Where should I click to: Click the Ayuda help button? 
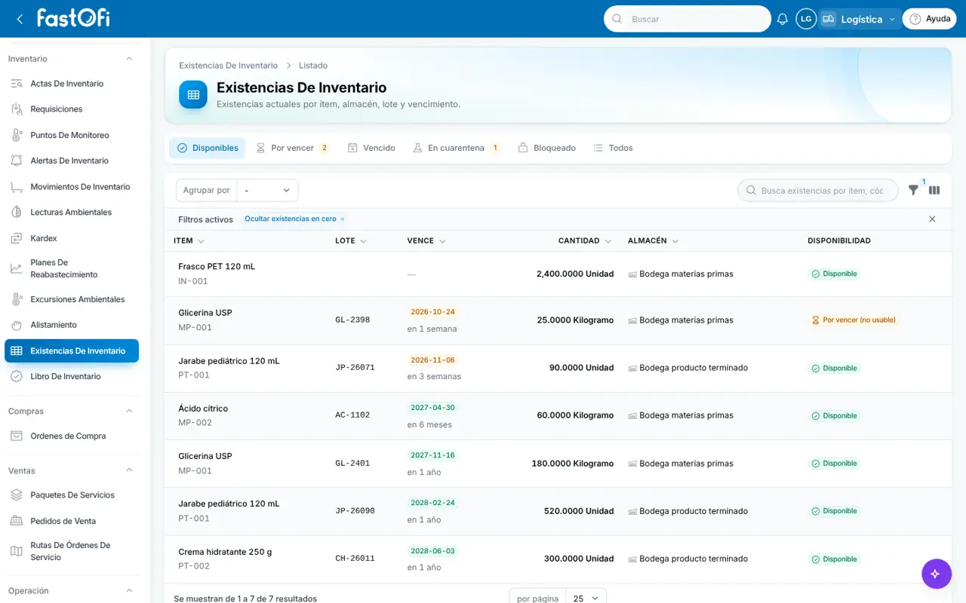pos(929,19)
